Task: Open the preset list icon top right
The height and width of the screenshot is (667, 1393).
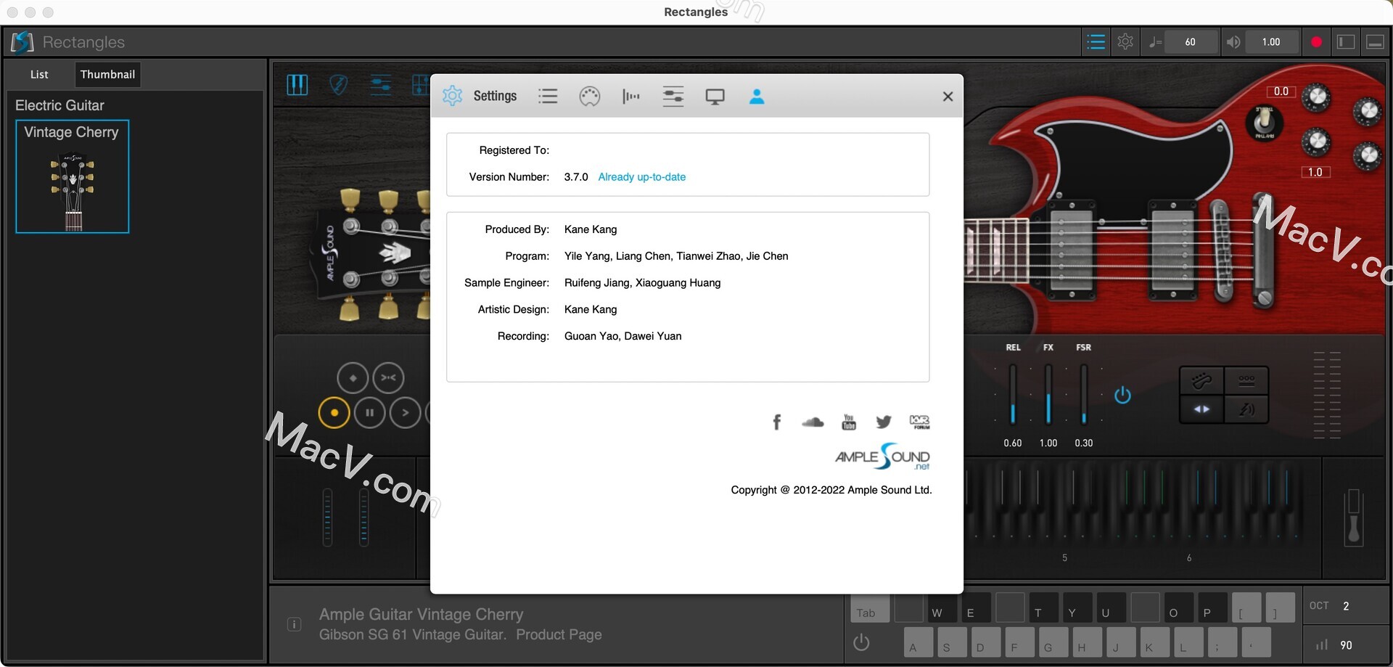Action: click(x=1096, y=41)
